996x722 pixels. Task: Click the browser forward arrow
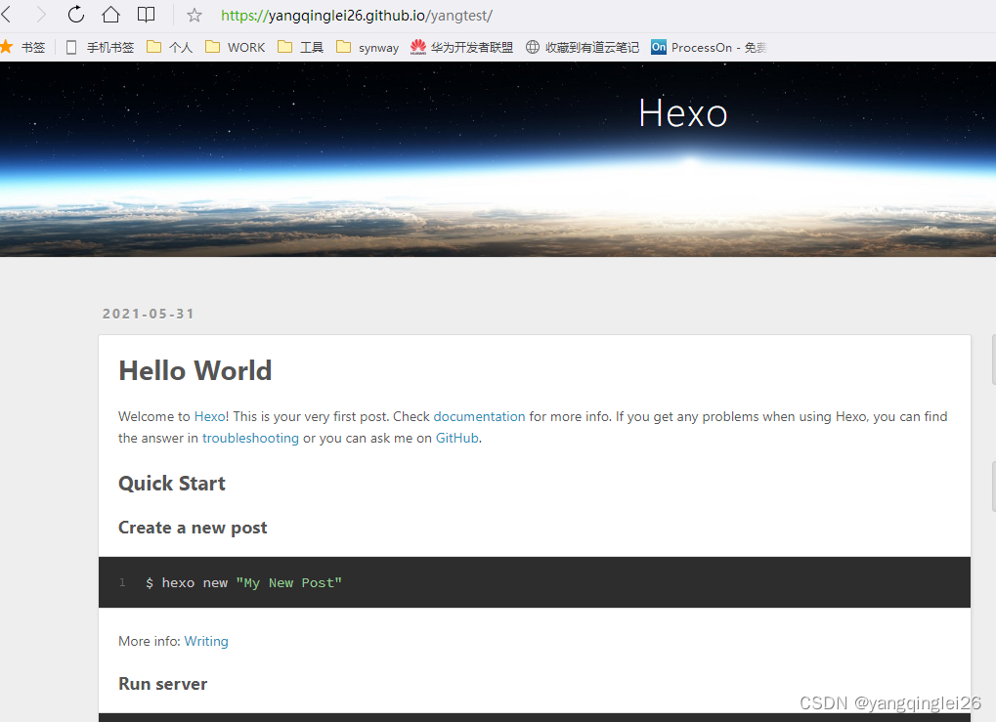tap(41, 15)
